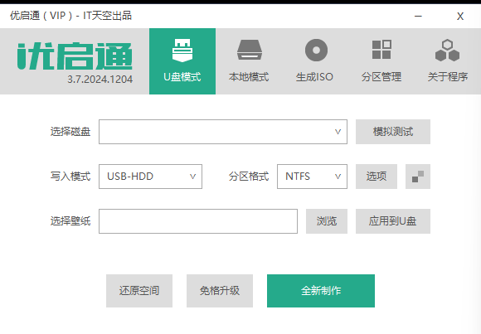Image resolution: width=481 pixels, height=334 pixels.
Task: Open the 分区格式 NTFS dropdown
Action: click(x=312, y=177)
